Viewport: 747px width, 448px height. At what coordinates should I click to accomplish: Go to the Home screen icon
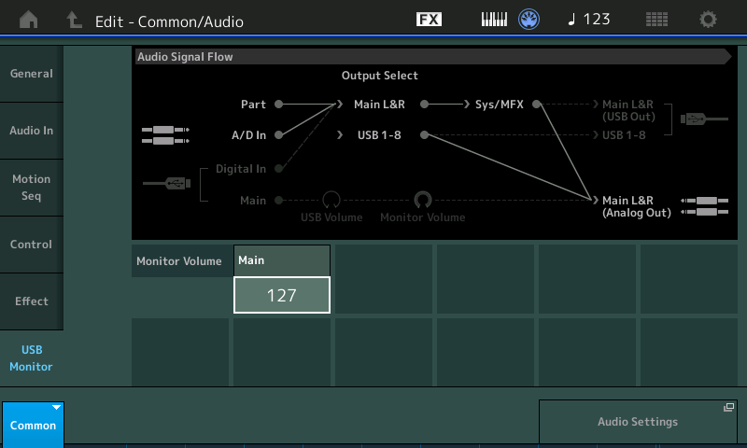tap(30, 20)
